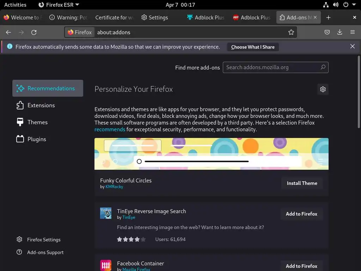
Task: Open the Plugins category
Action: 48,139
